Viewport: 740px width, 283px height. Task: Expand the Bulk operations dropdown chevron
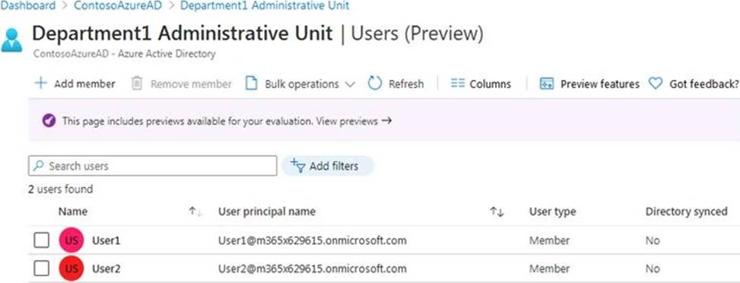click(x=350, y=84)
